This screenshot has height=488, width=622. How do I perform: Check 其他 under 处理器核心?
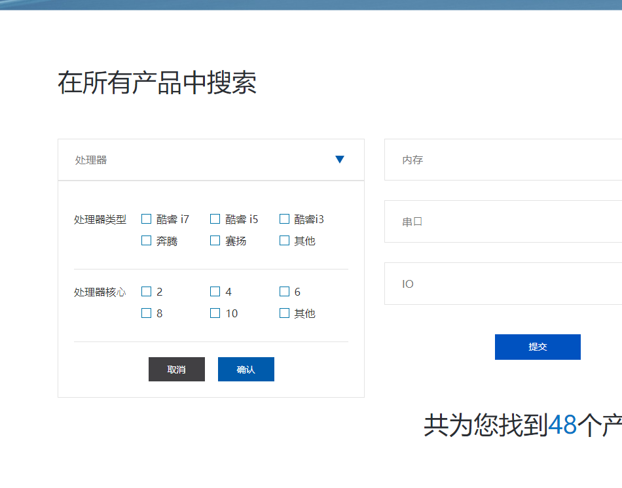tap(284, 313)
